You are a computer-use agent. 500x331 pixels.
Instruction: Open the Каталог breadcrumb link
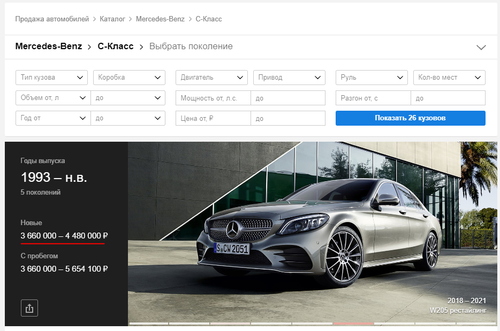coord(112,19)
